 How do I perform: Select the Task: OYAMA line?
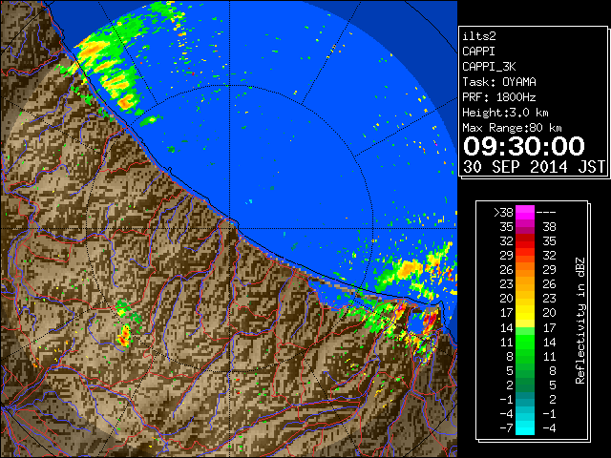click(x=498, y=82)
